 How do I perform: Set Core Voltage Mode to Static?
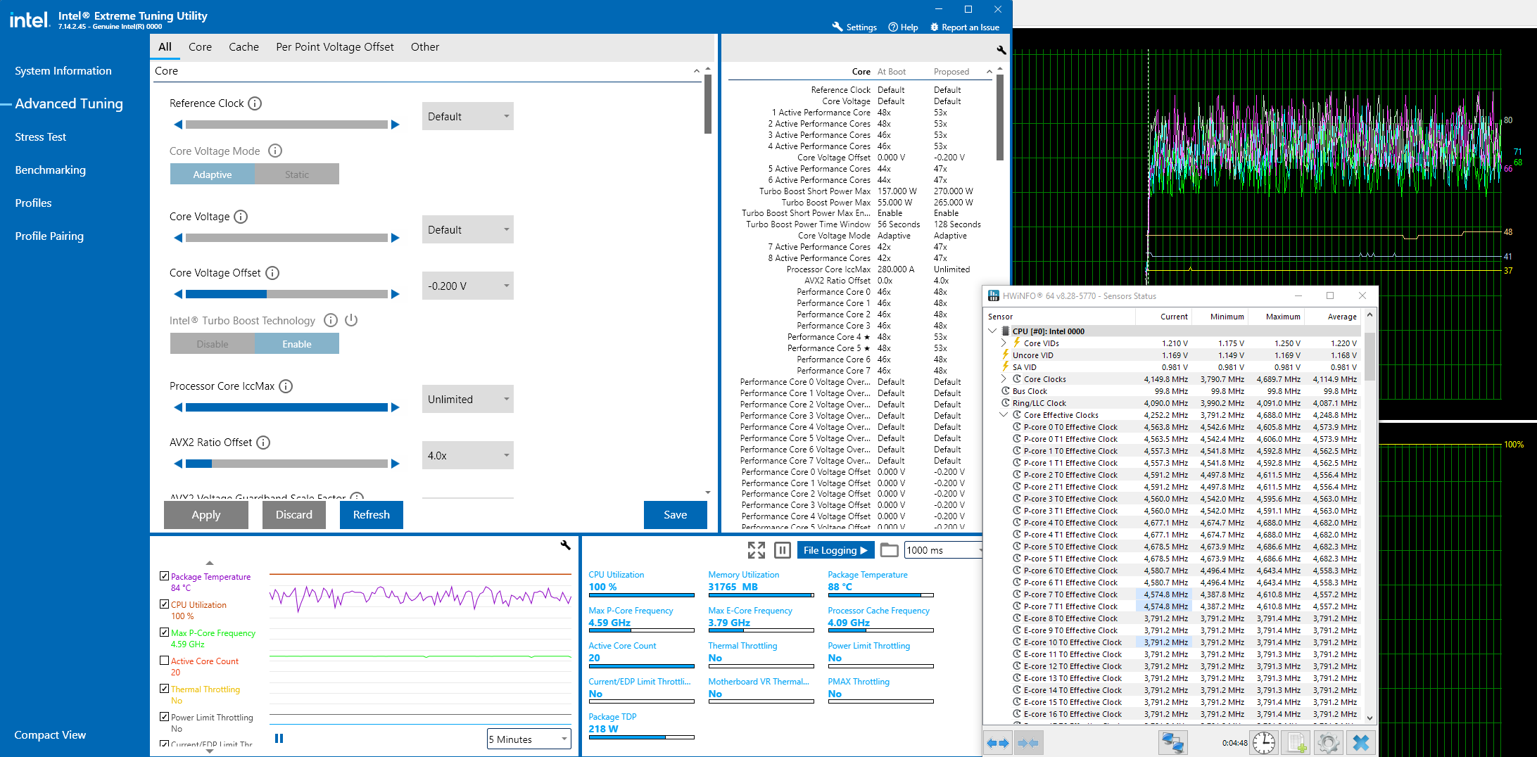click(297, 174)
